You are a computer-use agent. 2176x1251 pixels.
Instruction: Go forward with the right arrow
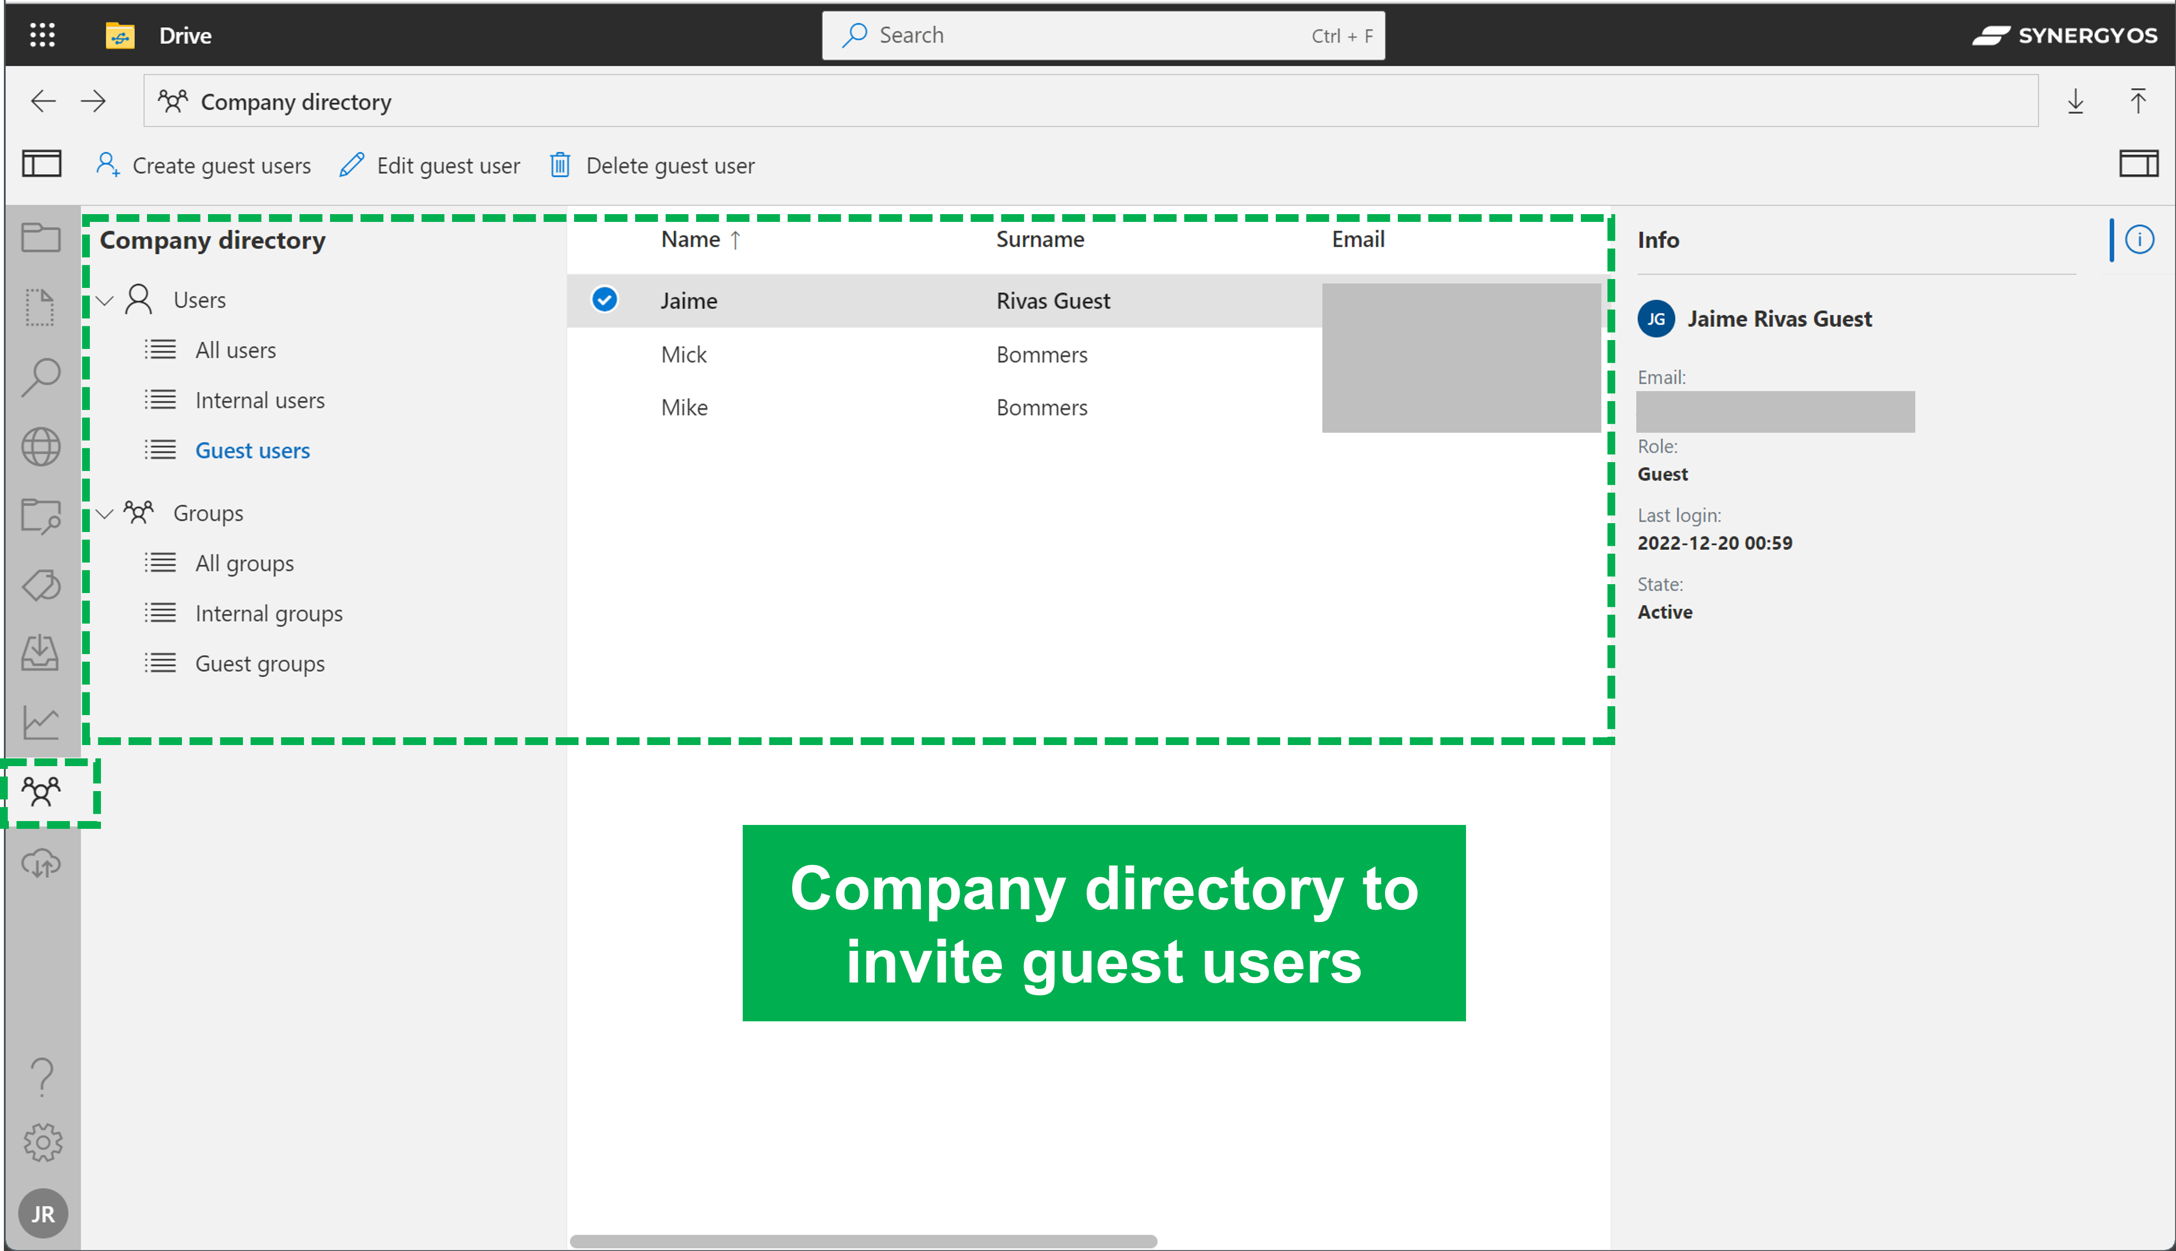click(x=94, y=102)
